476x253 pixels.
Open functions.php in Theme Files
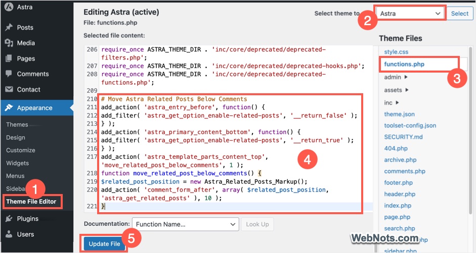(x=404, y=64)
